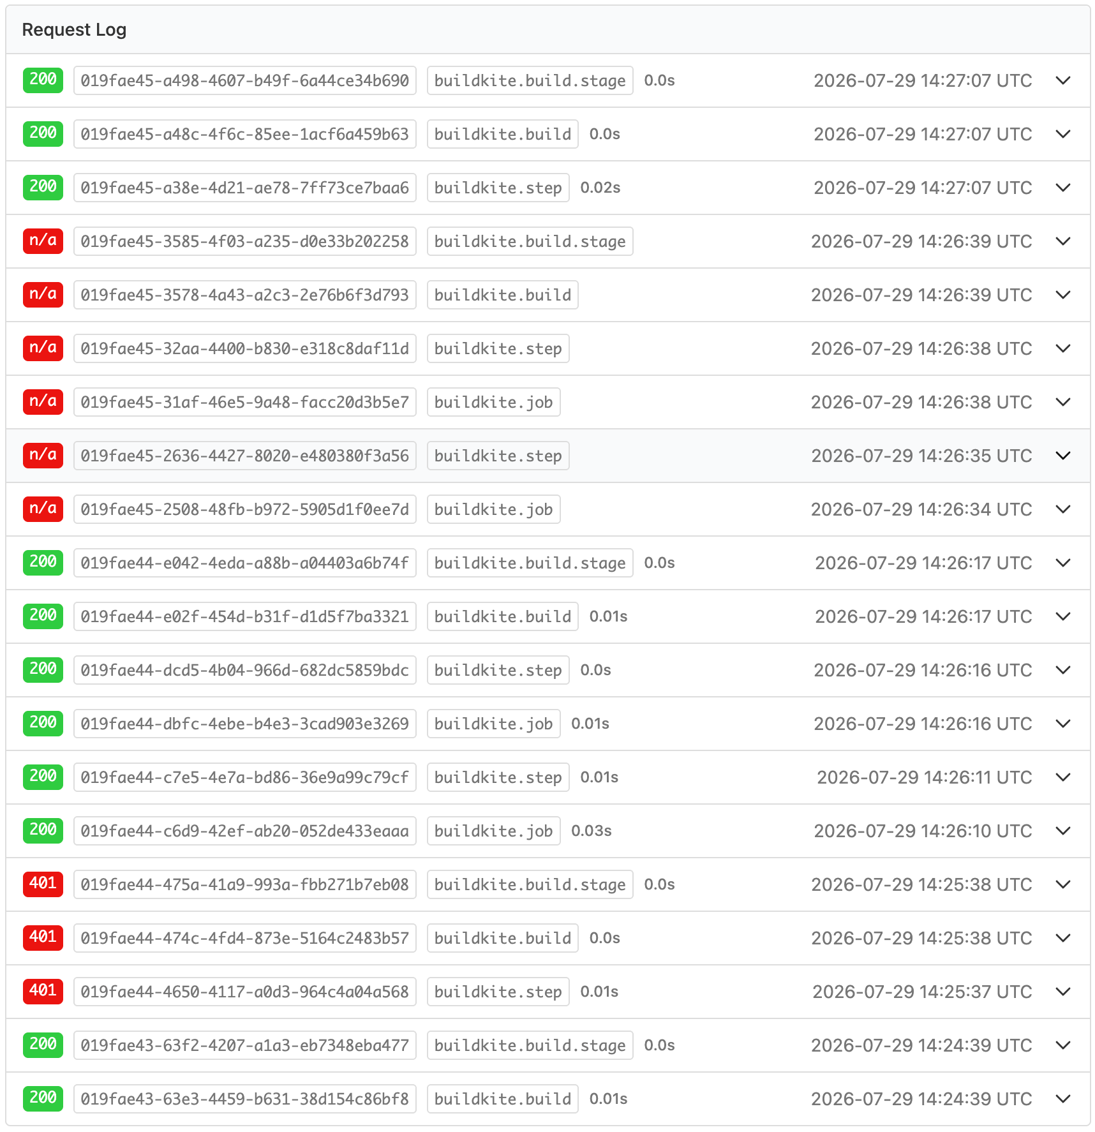
Task: Click timestamp 2026-07-29 14:26:34 UTC
Action: coord(921,509)
